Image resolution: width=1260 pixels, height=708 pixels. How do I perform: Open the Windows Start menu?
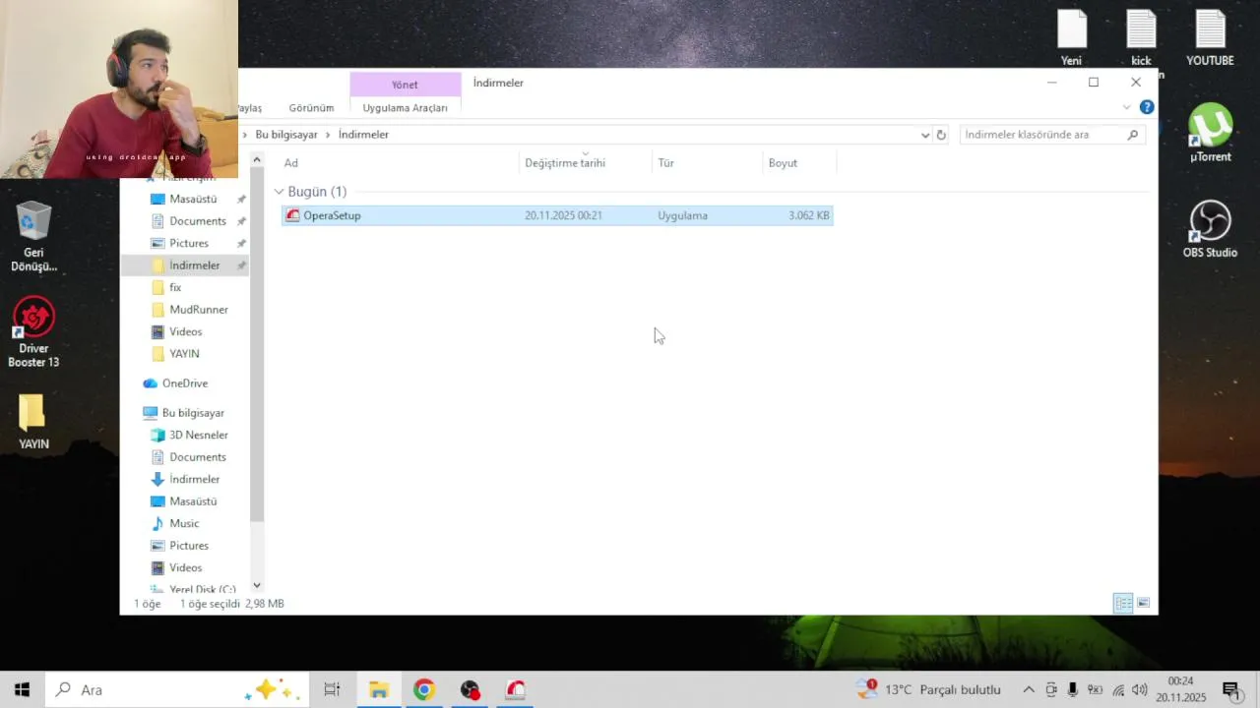(22, 689)
